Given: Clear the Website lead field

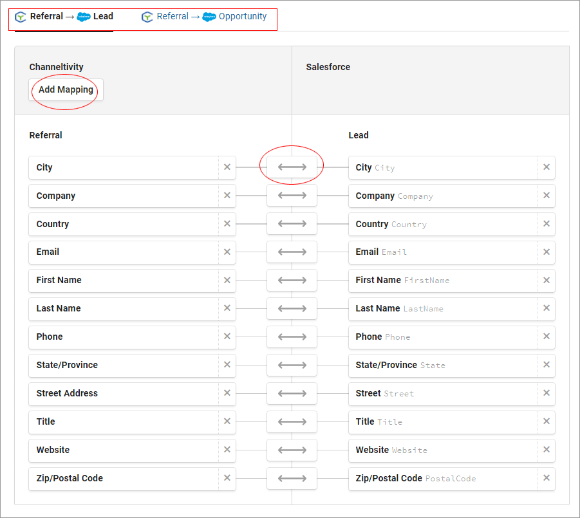Looking at the screenshot, I should tap(547, 450).
